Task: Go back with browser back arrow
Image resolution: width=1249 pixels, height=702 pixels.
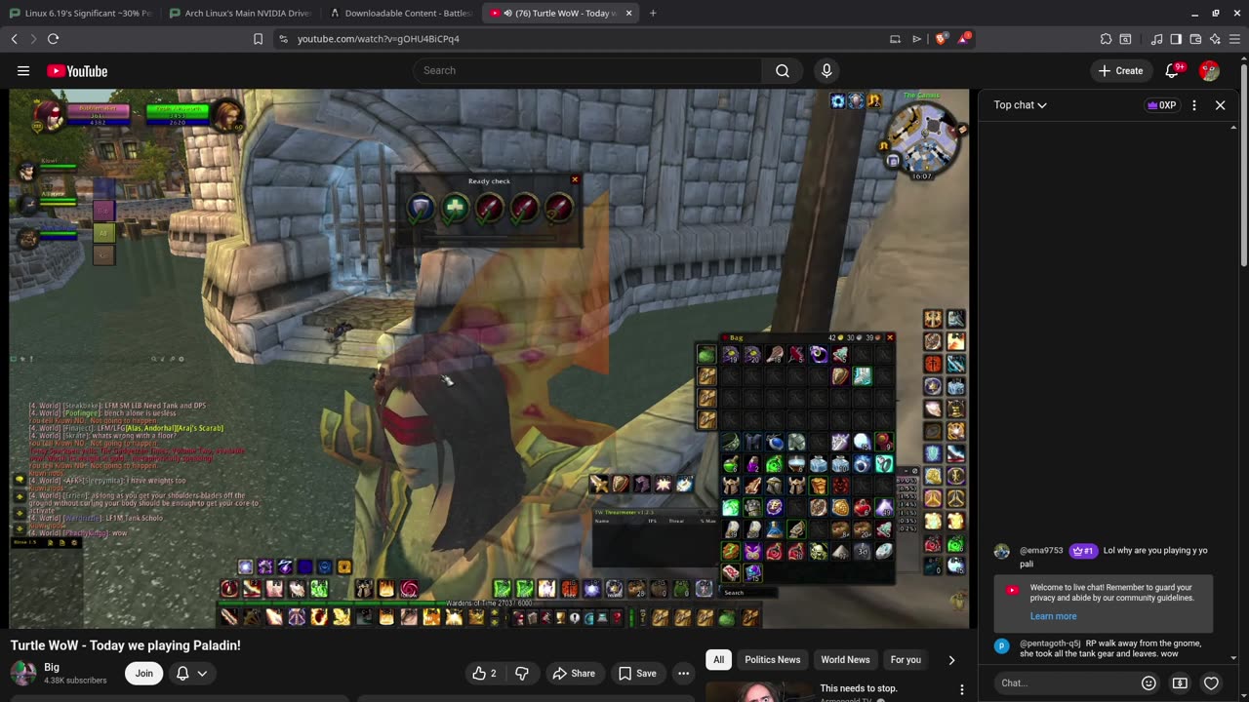Action: [14, 39]
